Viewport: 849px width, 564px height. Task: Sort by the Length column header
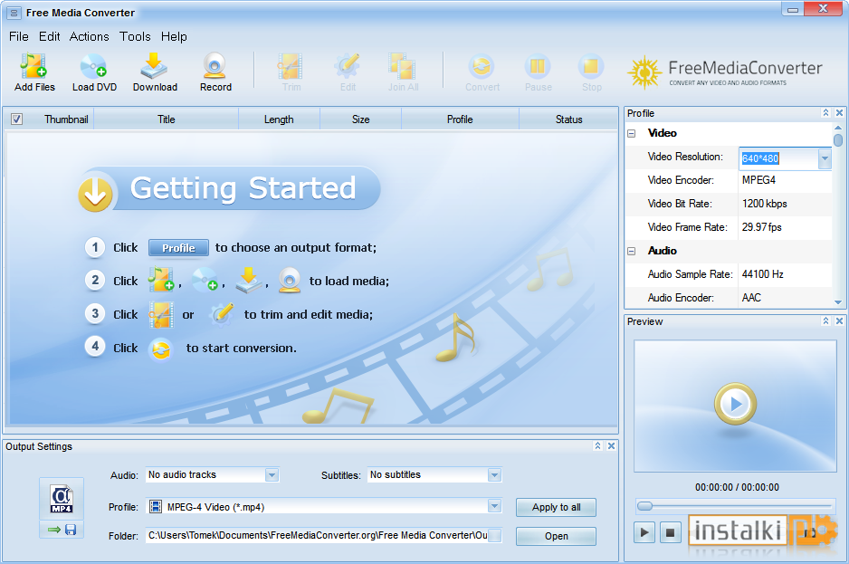pos(279,119)
